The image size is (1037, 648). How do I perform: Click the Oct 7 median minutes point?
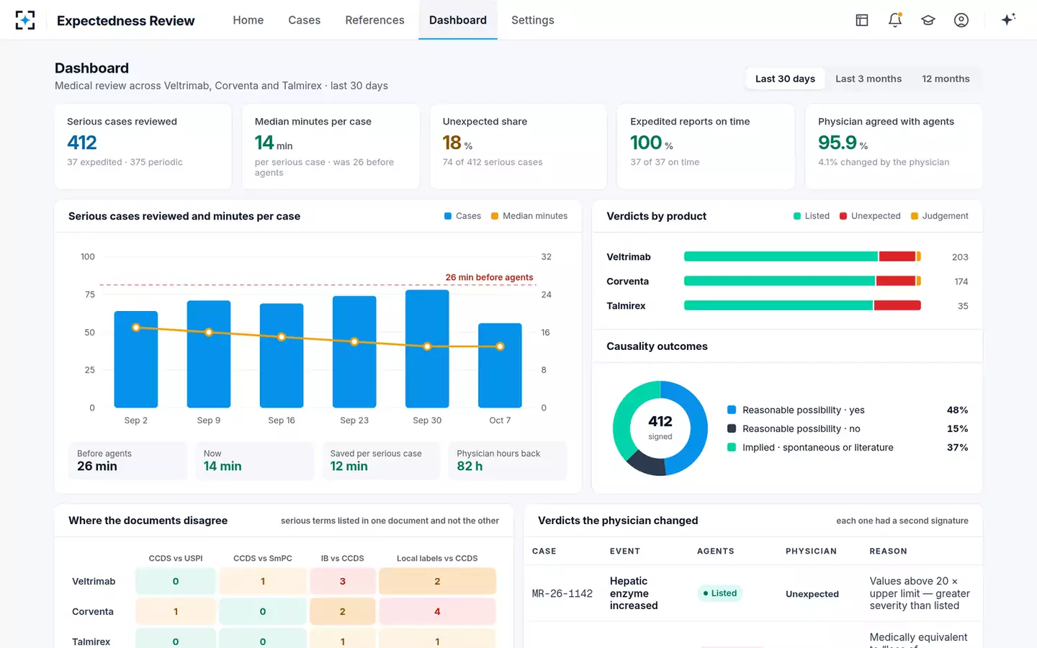tap(500, 346)
